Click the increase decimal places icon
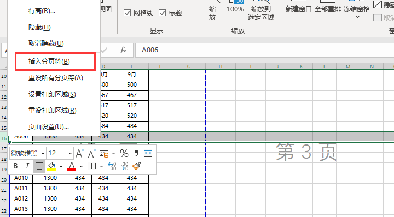Image resolution: width=394 pixels, height=217 pixels. [112, 166]
